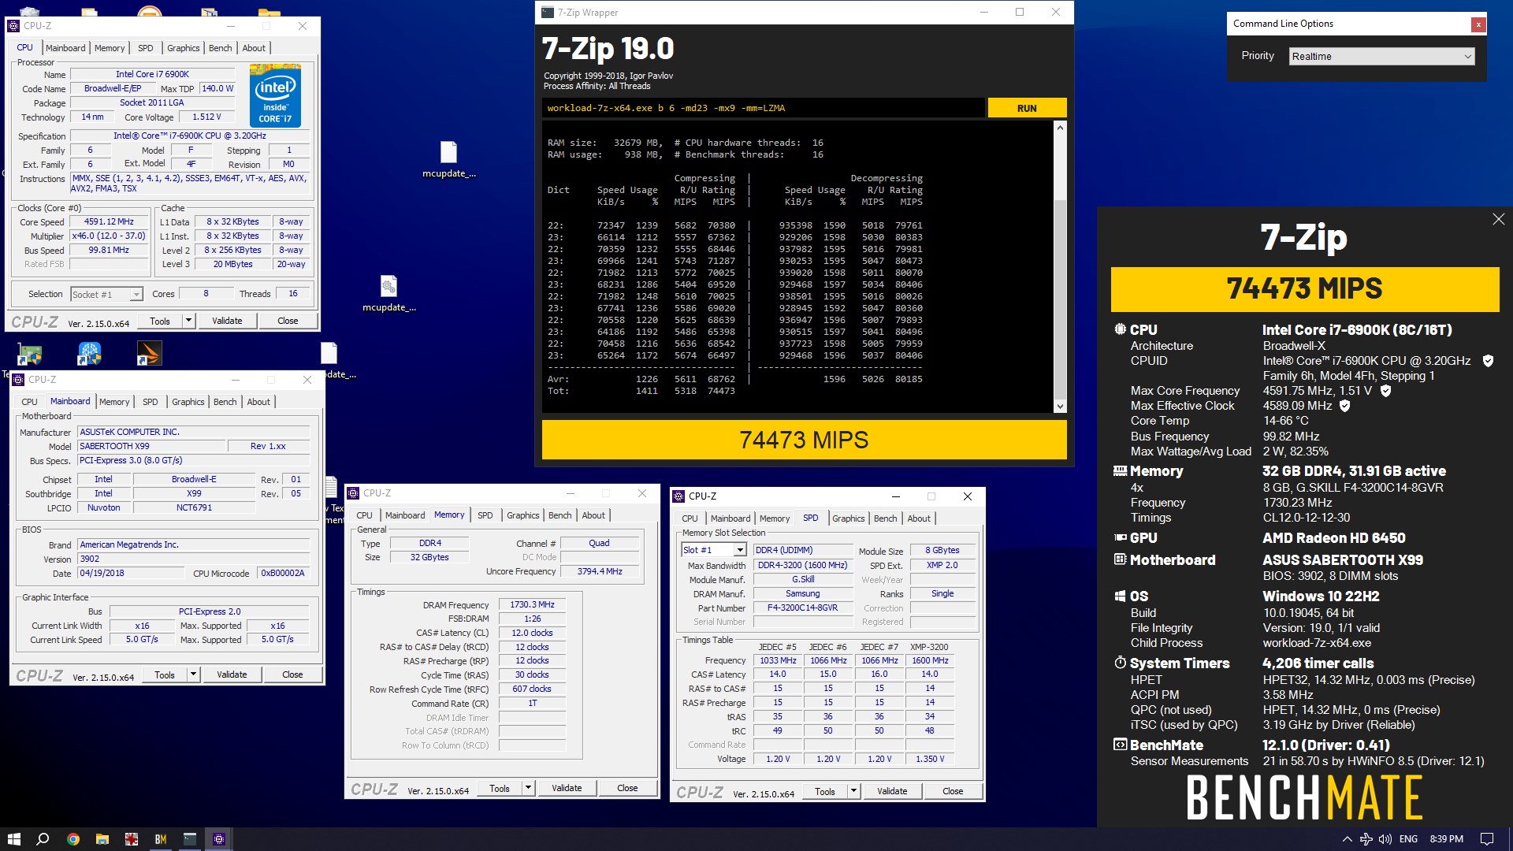Viewport: 1513px width, 851px height.
Task: Click Core Speed value 4591.12 MHz
Action: [109, 222]
